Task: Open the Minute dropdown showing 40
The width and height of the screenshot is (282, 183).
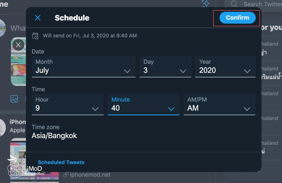Action: [x=143, y=104]
